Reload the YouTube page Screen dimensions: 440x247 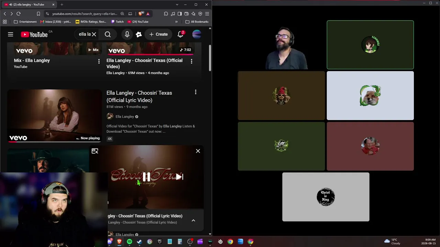19,14
